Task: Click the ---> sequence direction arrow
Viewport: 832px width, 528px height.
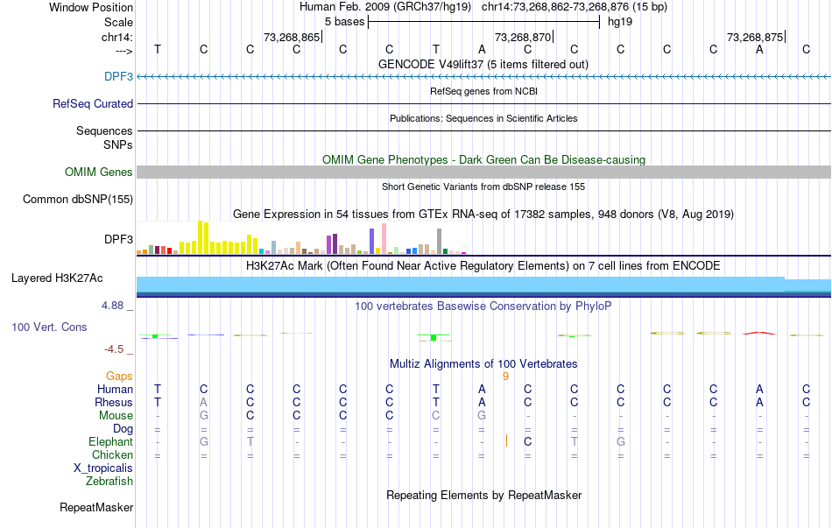Action: (123, 51)
